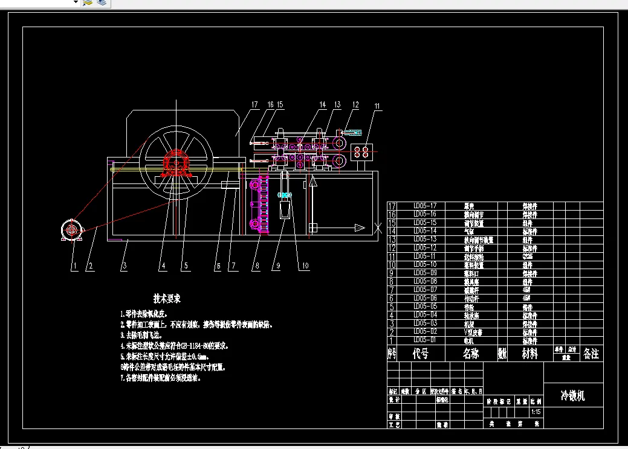
Task: Select part code LD05-15 in the parts list
Action: [x=425, y=222]
